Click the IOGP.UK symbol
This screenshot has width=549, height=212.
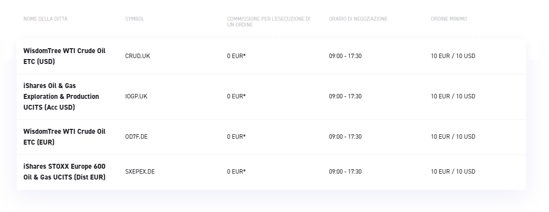(x=136, y=96)
